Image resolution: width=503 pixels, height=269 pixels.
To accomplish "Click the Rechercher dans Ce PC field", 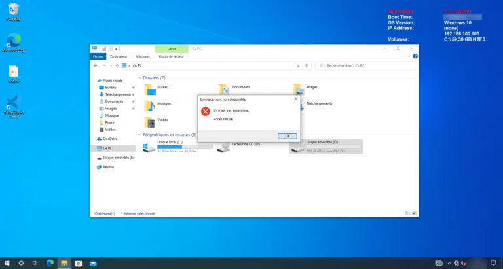I will click(365, 65).
